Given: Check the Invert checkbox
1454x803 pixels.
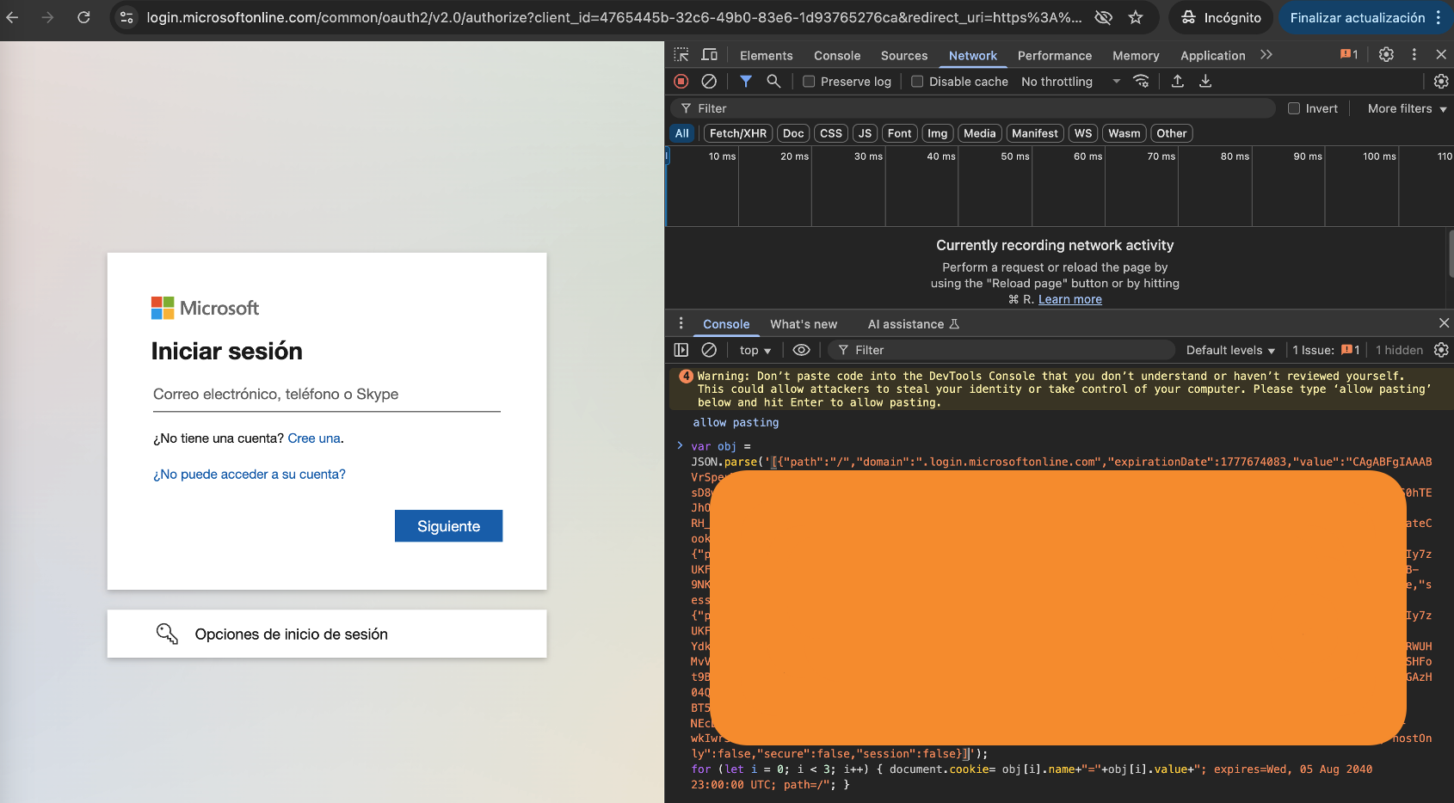Looking at the screenshot, I should pos(1294,108).
